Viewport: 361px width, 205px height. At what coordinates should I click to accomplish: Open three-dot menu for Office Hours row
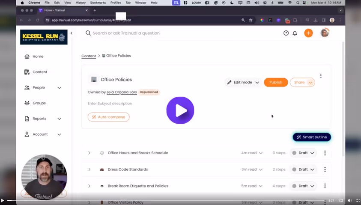[325, 153]
